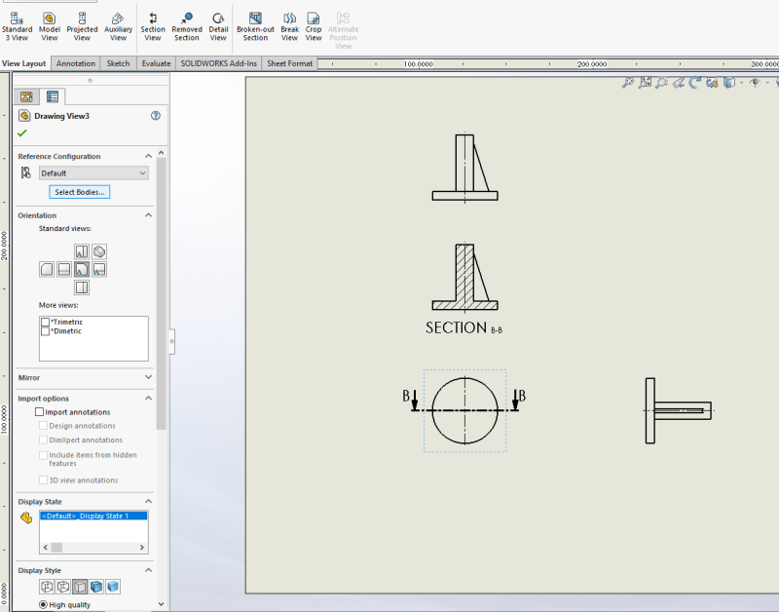This screenshot has height=612, width=779.
Task: Zoom to Fit in heads-up toolbar
Action: click(628, 83)
